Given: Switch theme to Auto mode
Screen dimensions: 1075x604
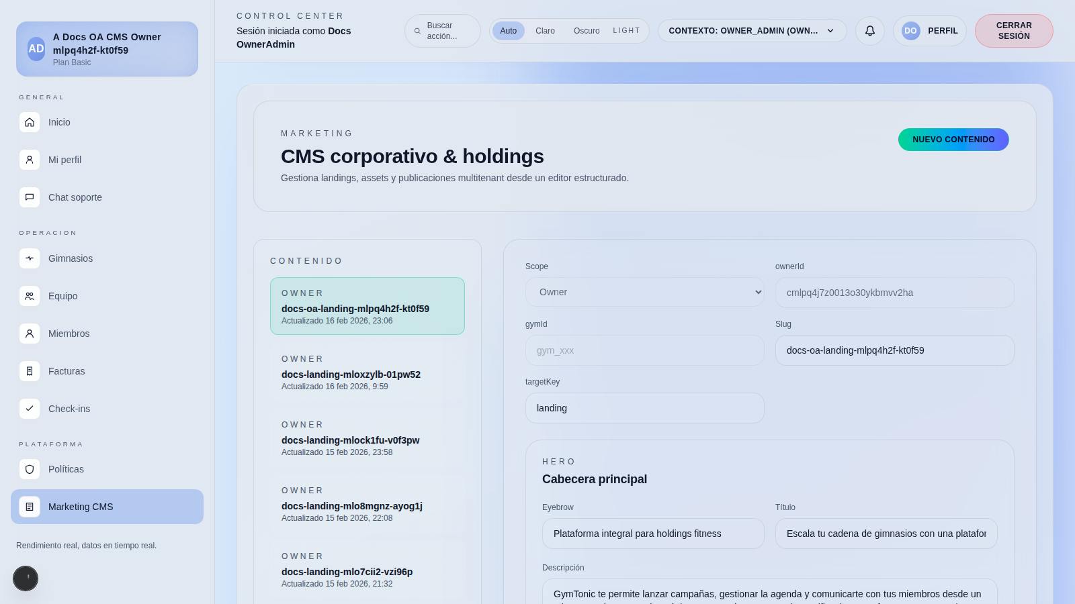Looking at the screenshot, I should 508,31.
